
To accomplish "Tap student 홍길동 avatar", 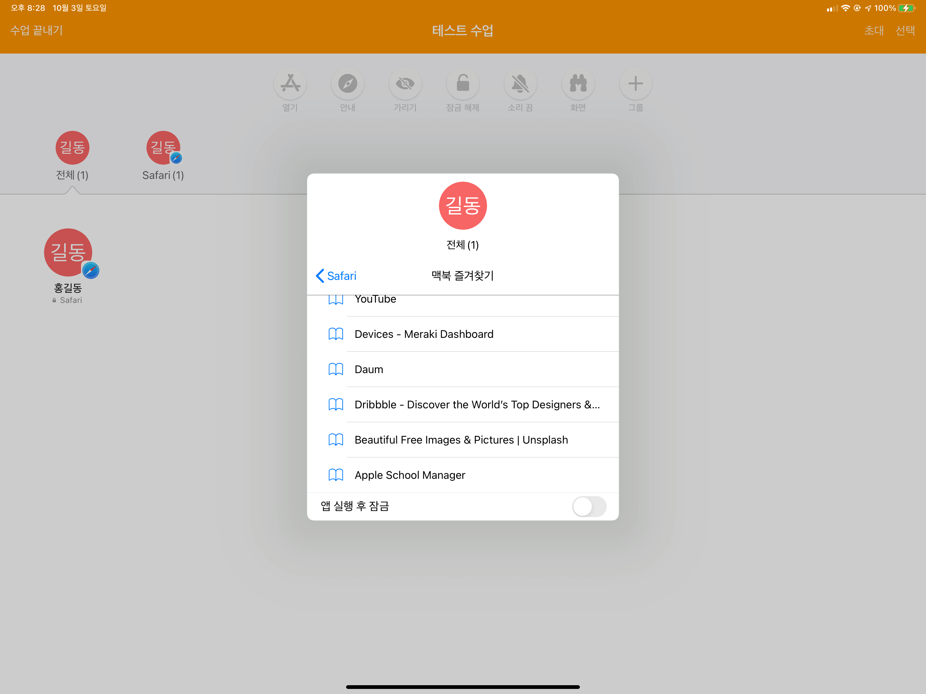I will coord(68,252).
